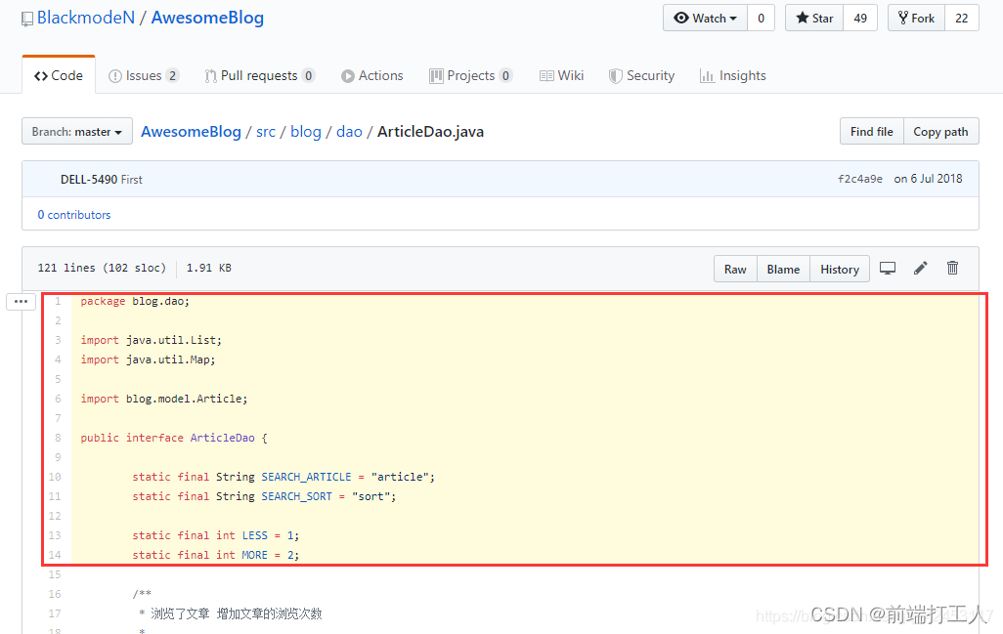Select line number 1
Image resolution: width=1003 pixels, height=634 pixels.
click(x=58, y=301)
